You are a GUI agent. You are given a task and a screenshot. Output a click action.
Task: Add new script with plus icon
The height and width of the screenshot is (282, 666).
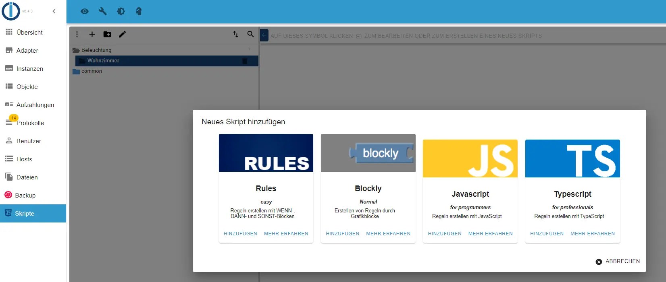[92, 34]
